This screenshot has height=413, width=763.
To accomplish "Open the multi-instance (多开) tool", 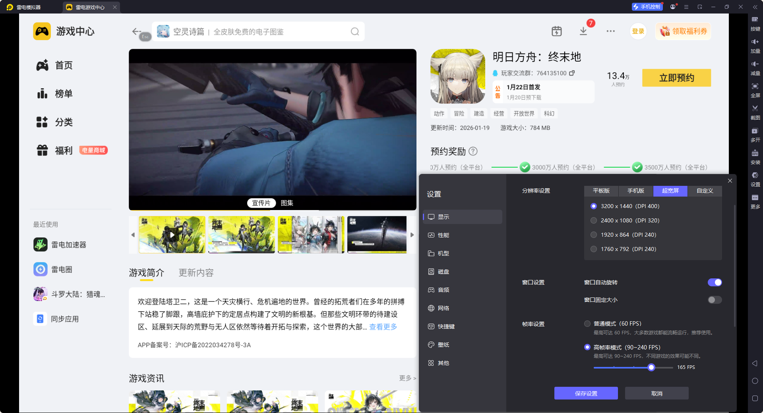I will 755,131.
